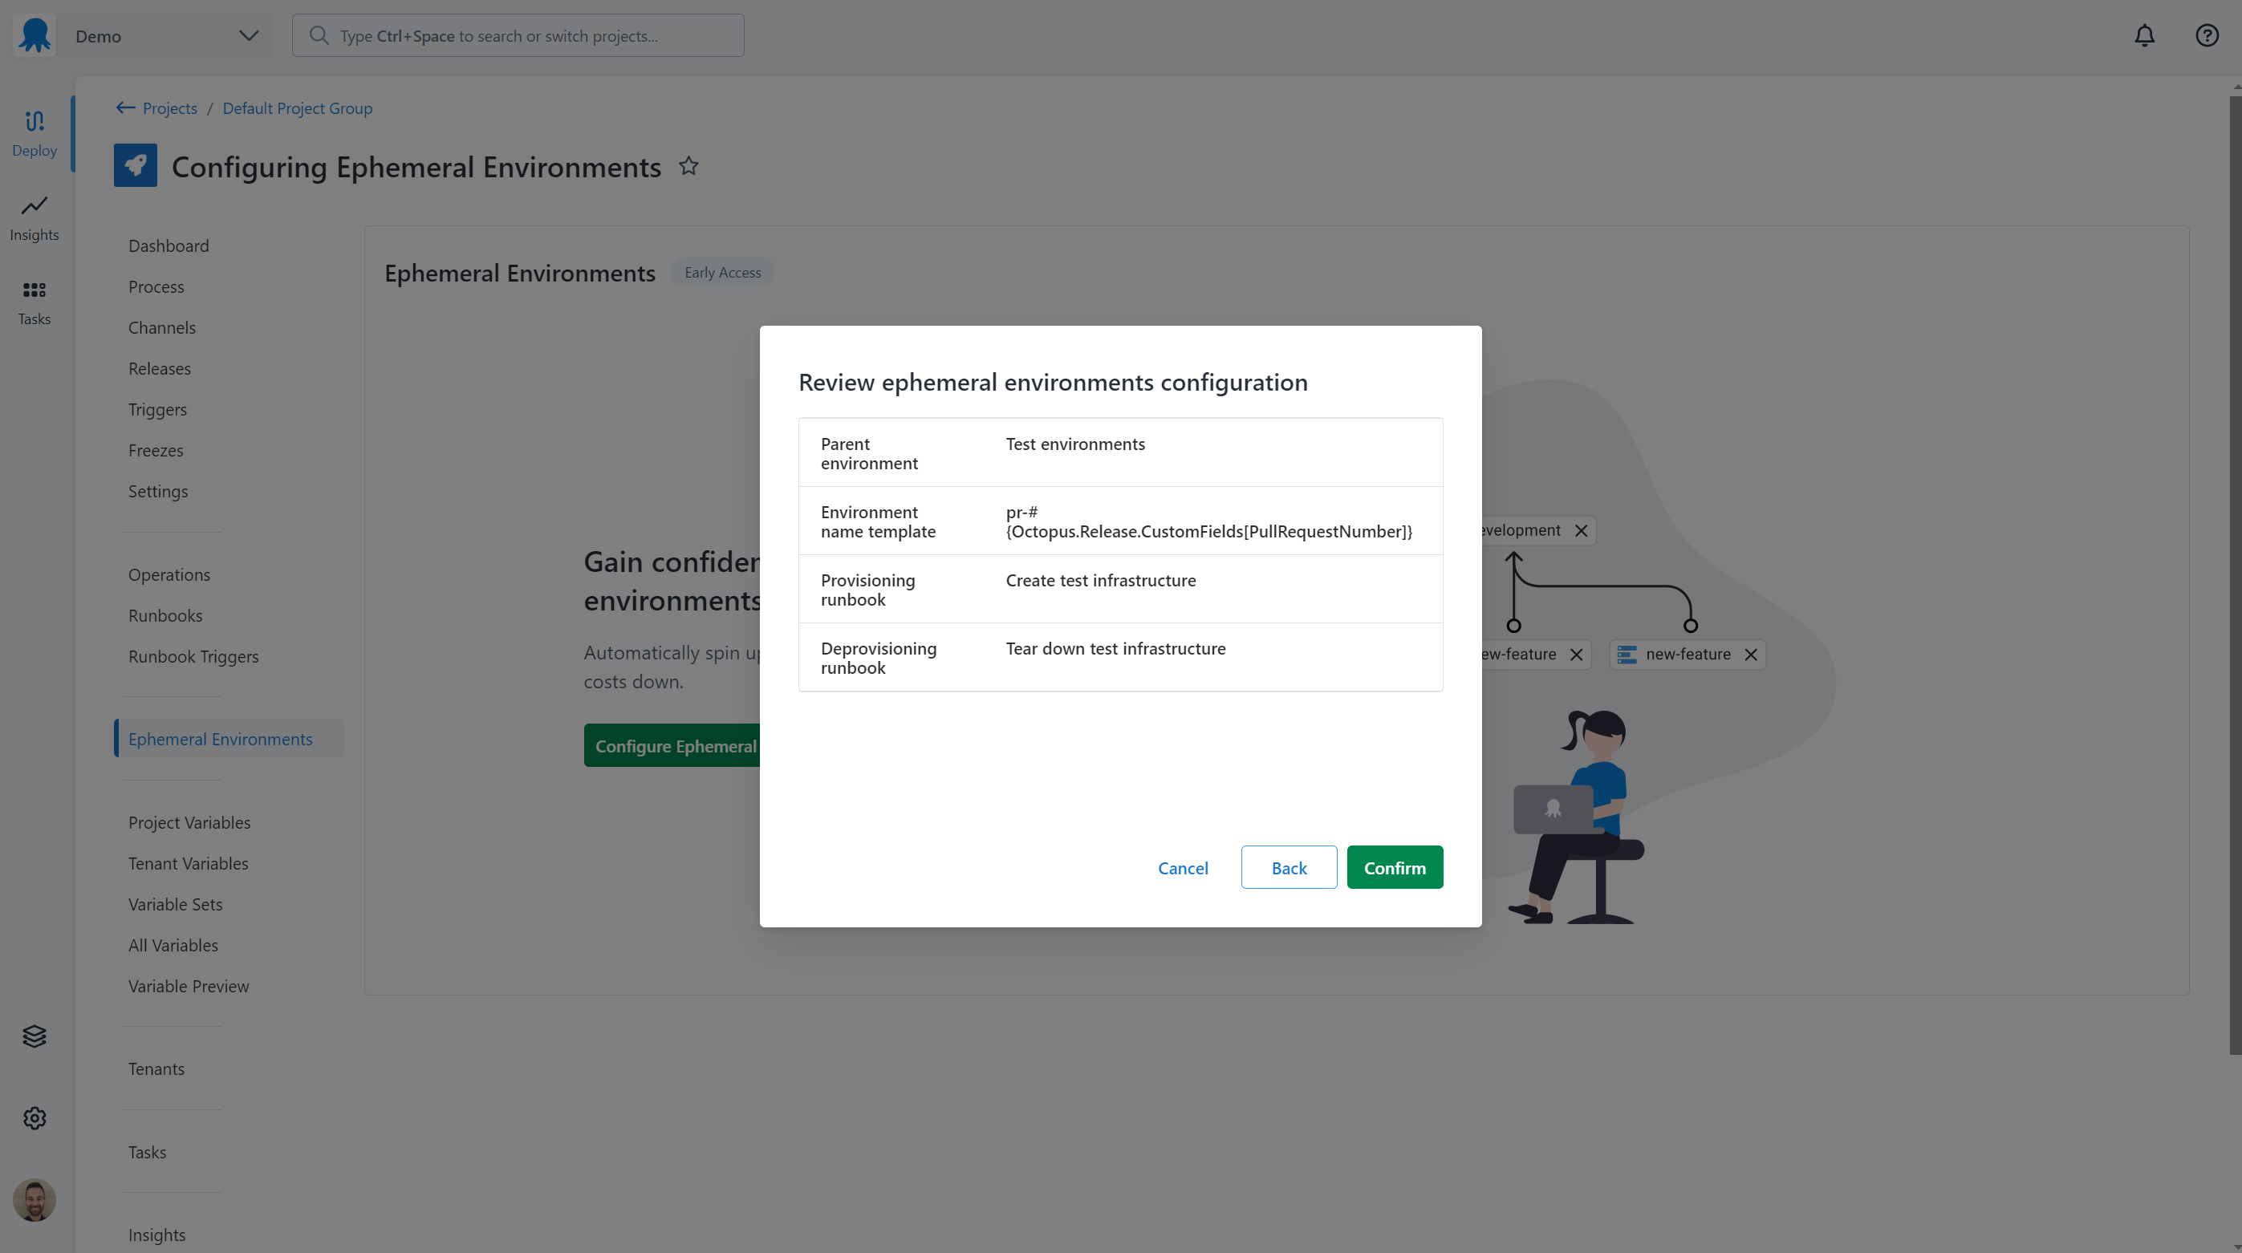
Task: Open deployment Triggers page
Action: [x=157, y=409]
